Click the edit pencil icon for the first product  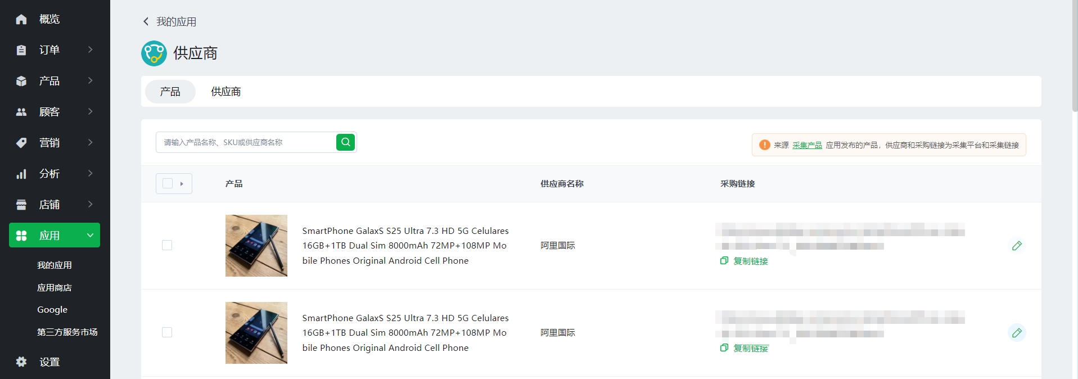[x=1017, y=246]
